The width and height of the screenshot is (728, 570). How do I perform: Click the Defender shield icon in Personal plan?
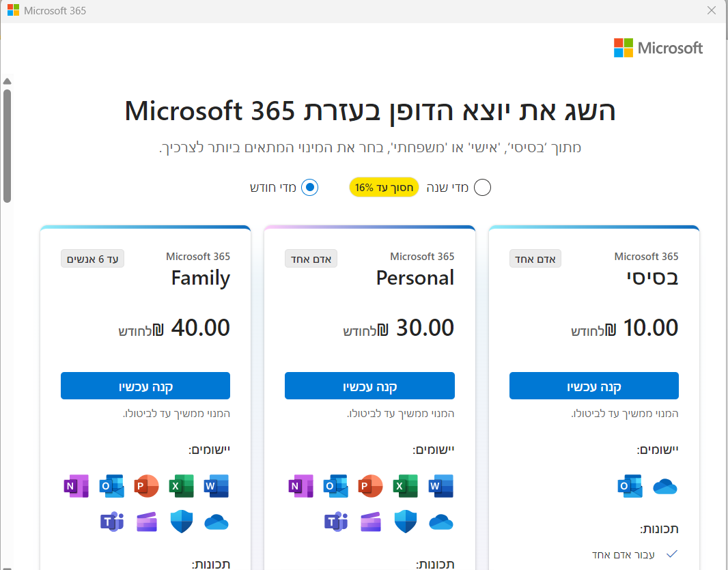coord(406,522)
